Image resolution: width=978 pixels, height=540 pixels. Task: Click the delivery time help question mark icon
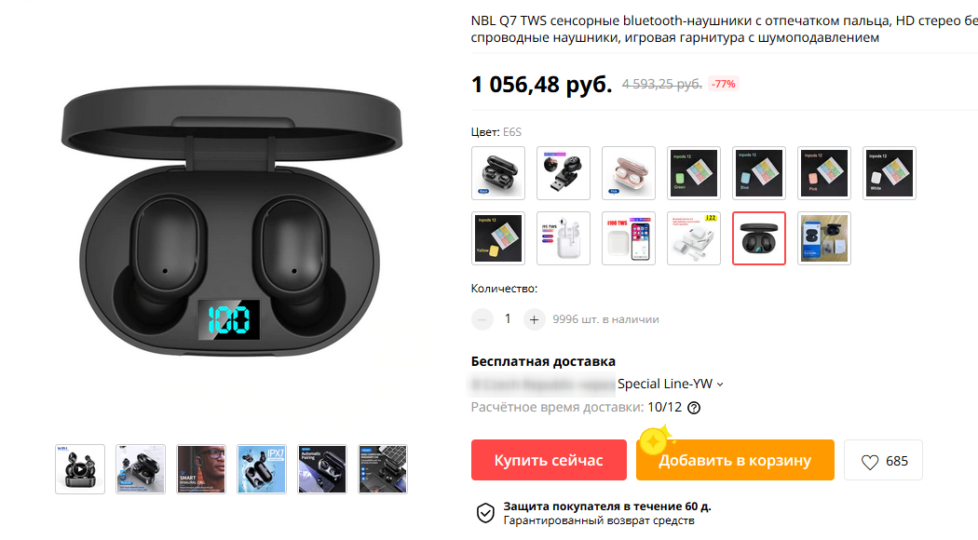click(694, 408)
